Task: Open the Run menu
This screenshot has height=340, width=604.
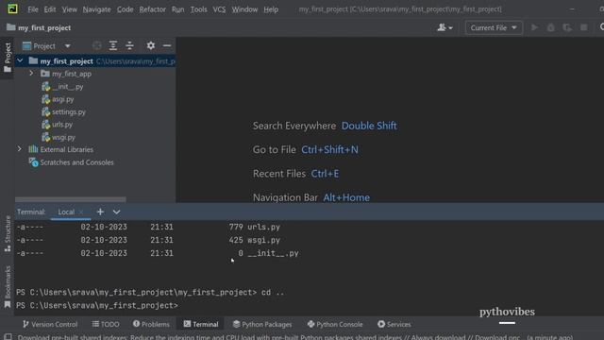Action: tap(177, 9)
